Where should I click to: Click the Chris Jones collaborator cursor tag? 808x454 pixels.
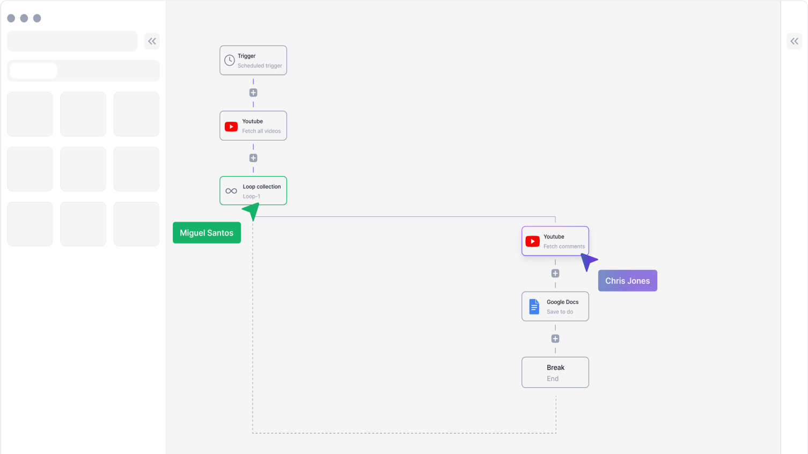pyautogui.click(x=627, y=280)
